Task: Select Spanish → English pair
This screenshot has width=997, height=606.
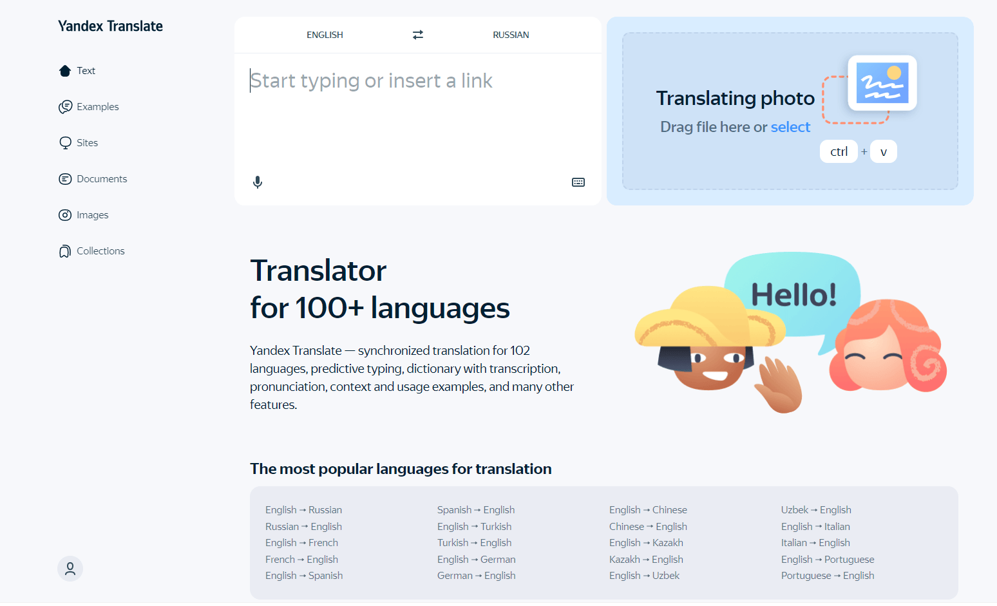Action: 476,510
